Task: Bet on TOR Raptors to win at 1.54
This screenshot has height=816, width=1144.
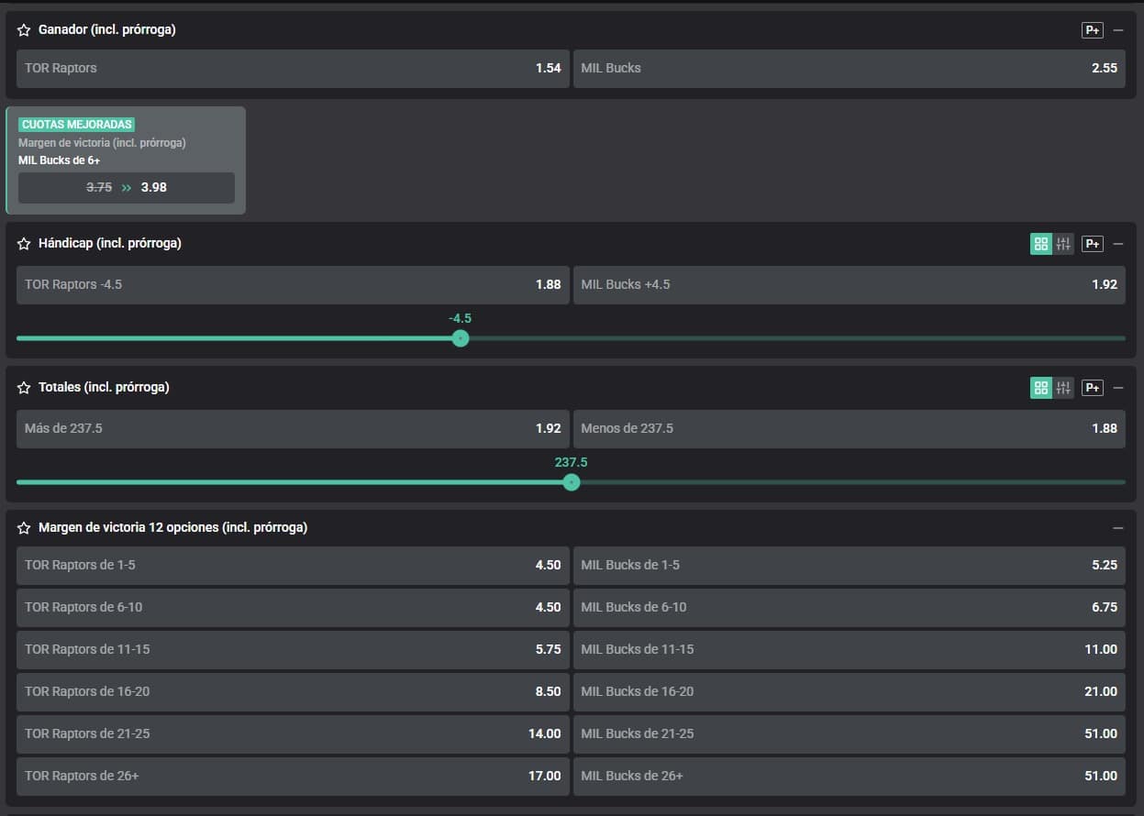Action: coord(293,68)
